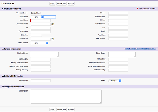158x112 pixels.
Task: Select the Home Phone field
Action: pyautogui.click(x=118, y=17)
